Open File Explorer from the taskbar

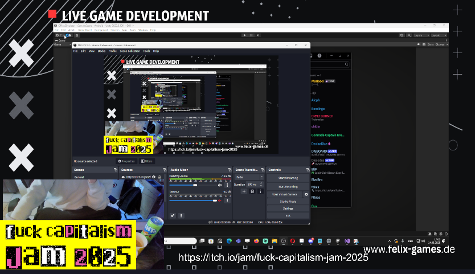pyautogui.click(x=275, y=241)
